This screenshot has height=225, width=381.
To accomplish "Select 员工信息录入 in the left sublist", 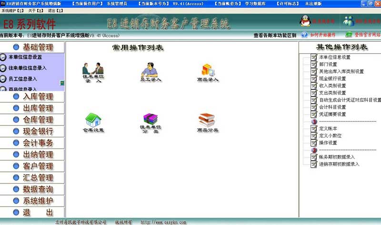I will point(23,79).
